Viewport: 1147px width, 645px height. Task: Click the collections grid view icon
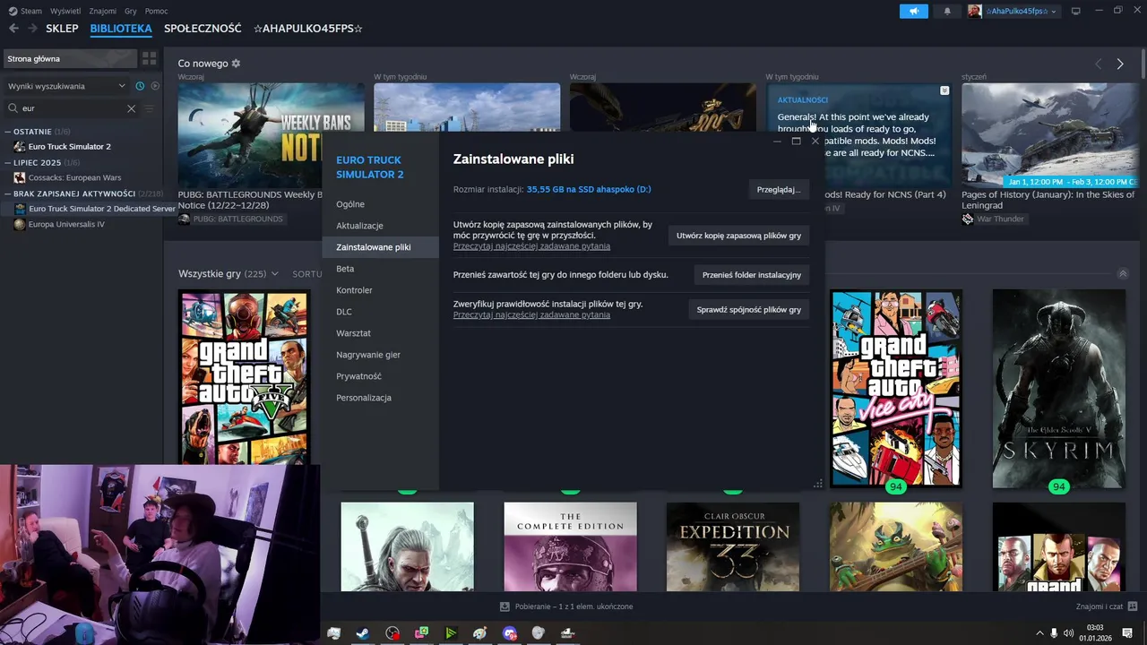150,58
